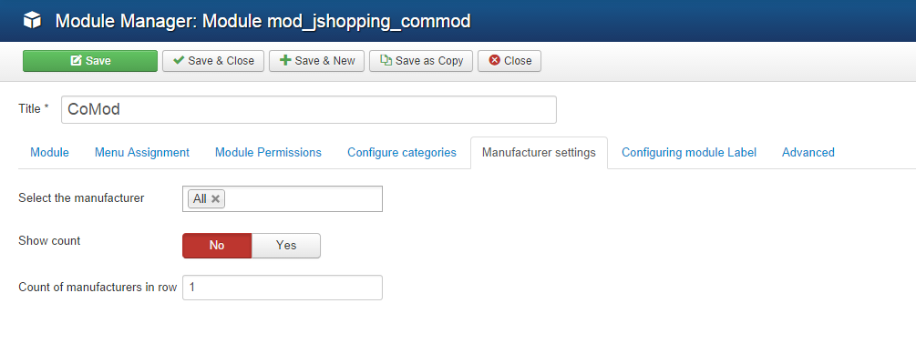
Task: Click the Joomla module cube icon
Action: [x=32, y=20]
